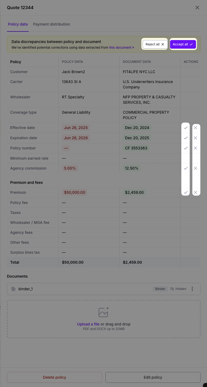The height and width of the screenshot is (387, 207).
Task: Click the Delete policy button
Action: pos(54,377)
